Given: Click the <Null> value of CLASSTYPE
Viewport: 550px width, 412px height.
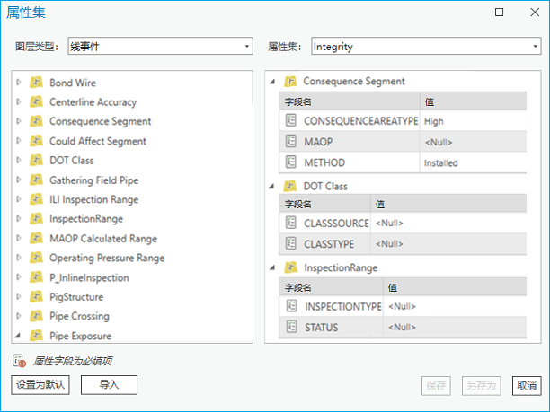Looking at the screenshot, I should tap(389, 243).
